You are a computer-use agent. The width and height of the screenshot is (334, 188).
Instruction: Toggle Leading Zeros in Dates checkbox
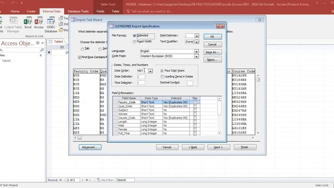(x=162, y=77)
